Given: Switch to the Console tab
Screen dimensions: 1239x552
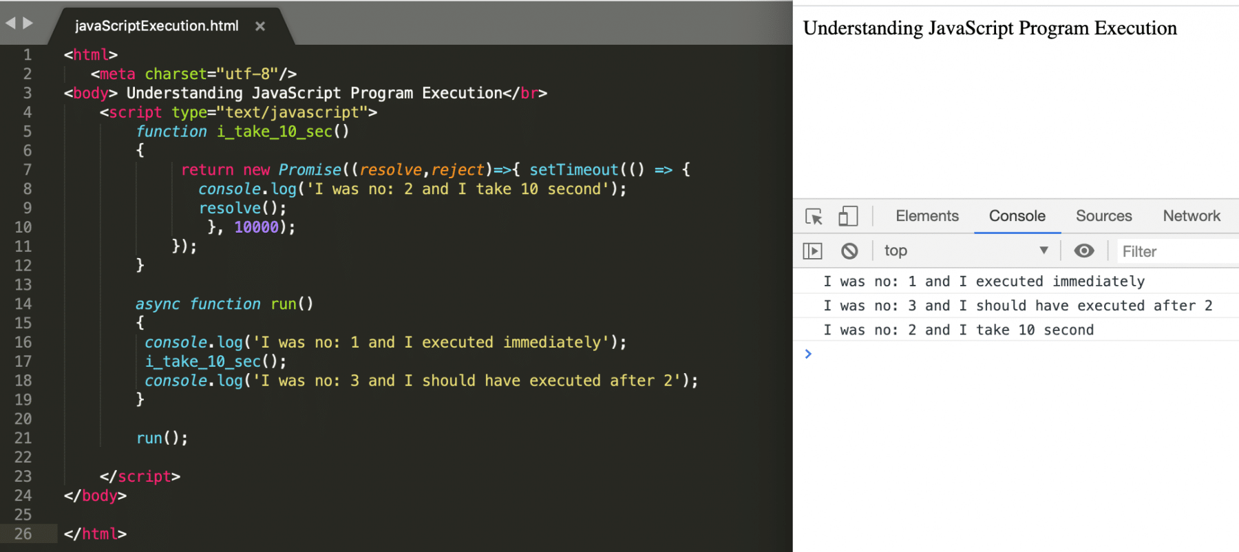Looking at the screenshot, I should click(x=1017, y=216).
